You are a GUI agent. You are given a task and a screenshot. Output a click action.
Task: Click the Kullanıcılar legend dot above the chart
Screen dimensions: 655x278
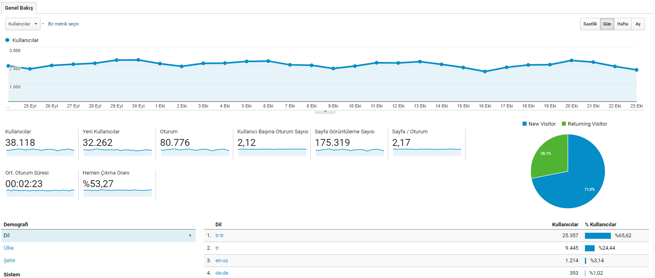pos(7,40)
